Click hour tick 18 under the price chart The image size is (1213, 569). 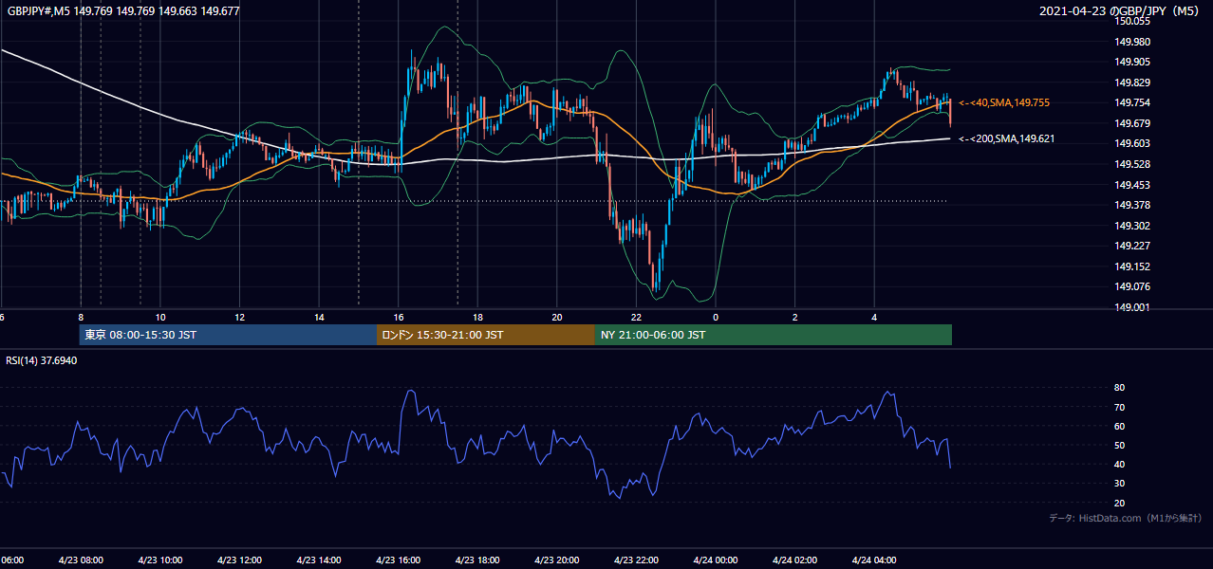point(478,318)
